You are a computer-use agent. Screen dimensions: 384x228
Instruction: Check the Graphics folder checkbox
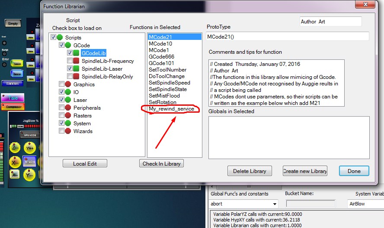coord(62,85)
